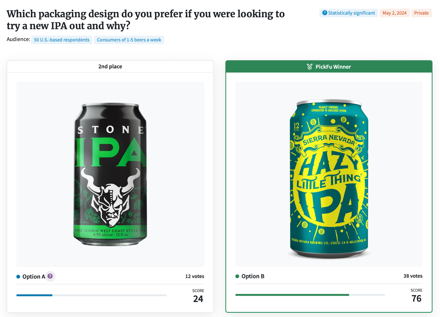Click the 38 votes count

413,276
